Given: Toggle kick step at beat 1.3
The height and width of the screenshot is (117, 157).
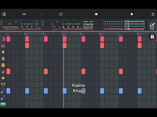Looking at the screenshot, I should click(46, 39).
